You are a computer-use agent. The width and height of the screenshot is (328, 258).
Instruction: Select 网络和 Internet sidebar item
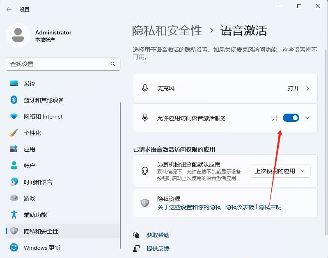43,116
